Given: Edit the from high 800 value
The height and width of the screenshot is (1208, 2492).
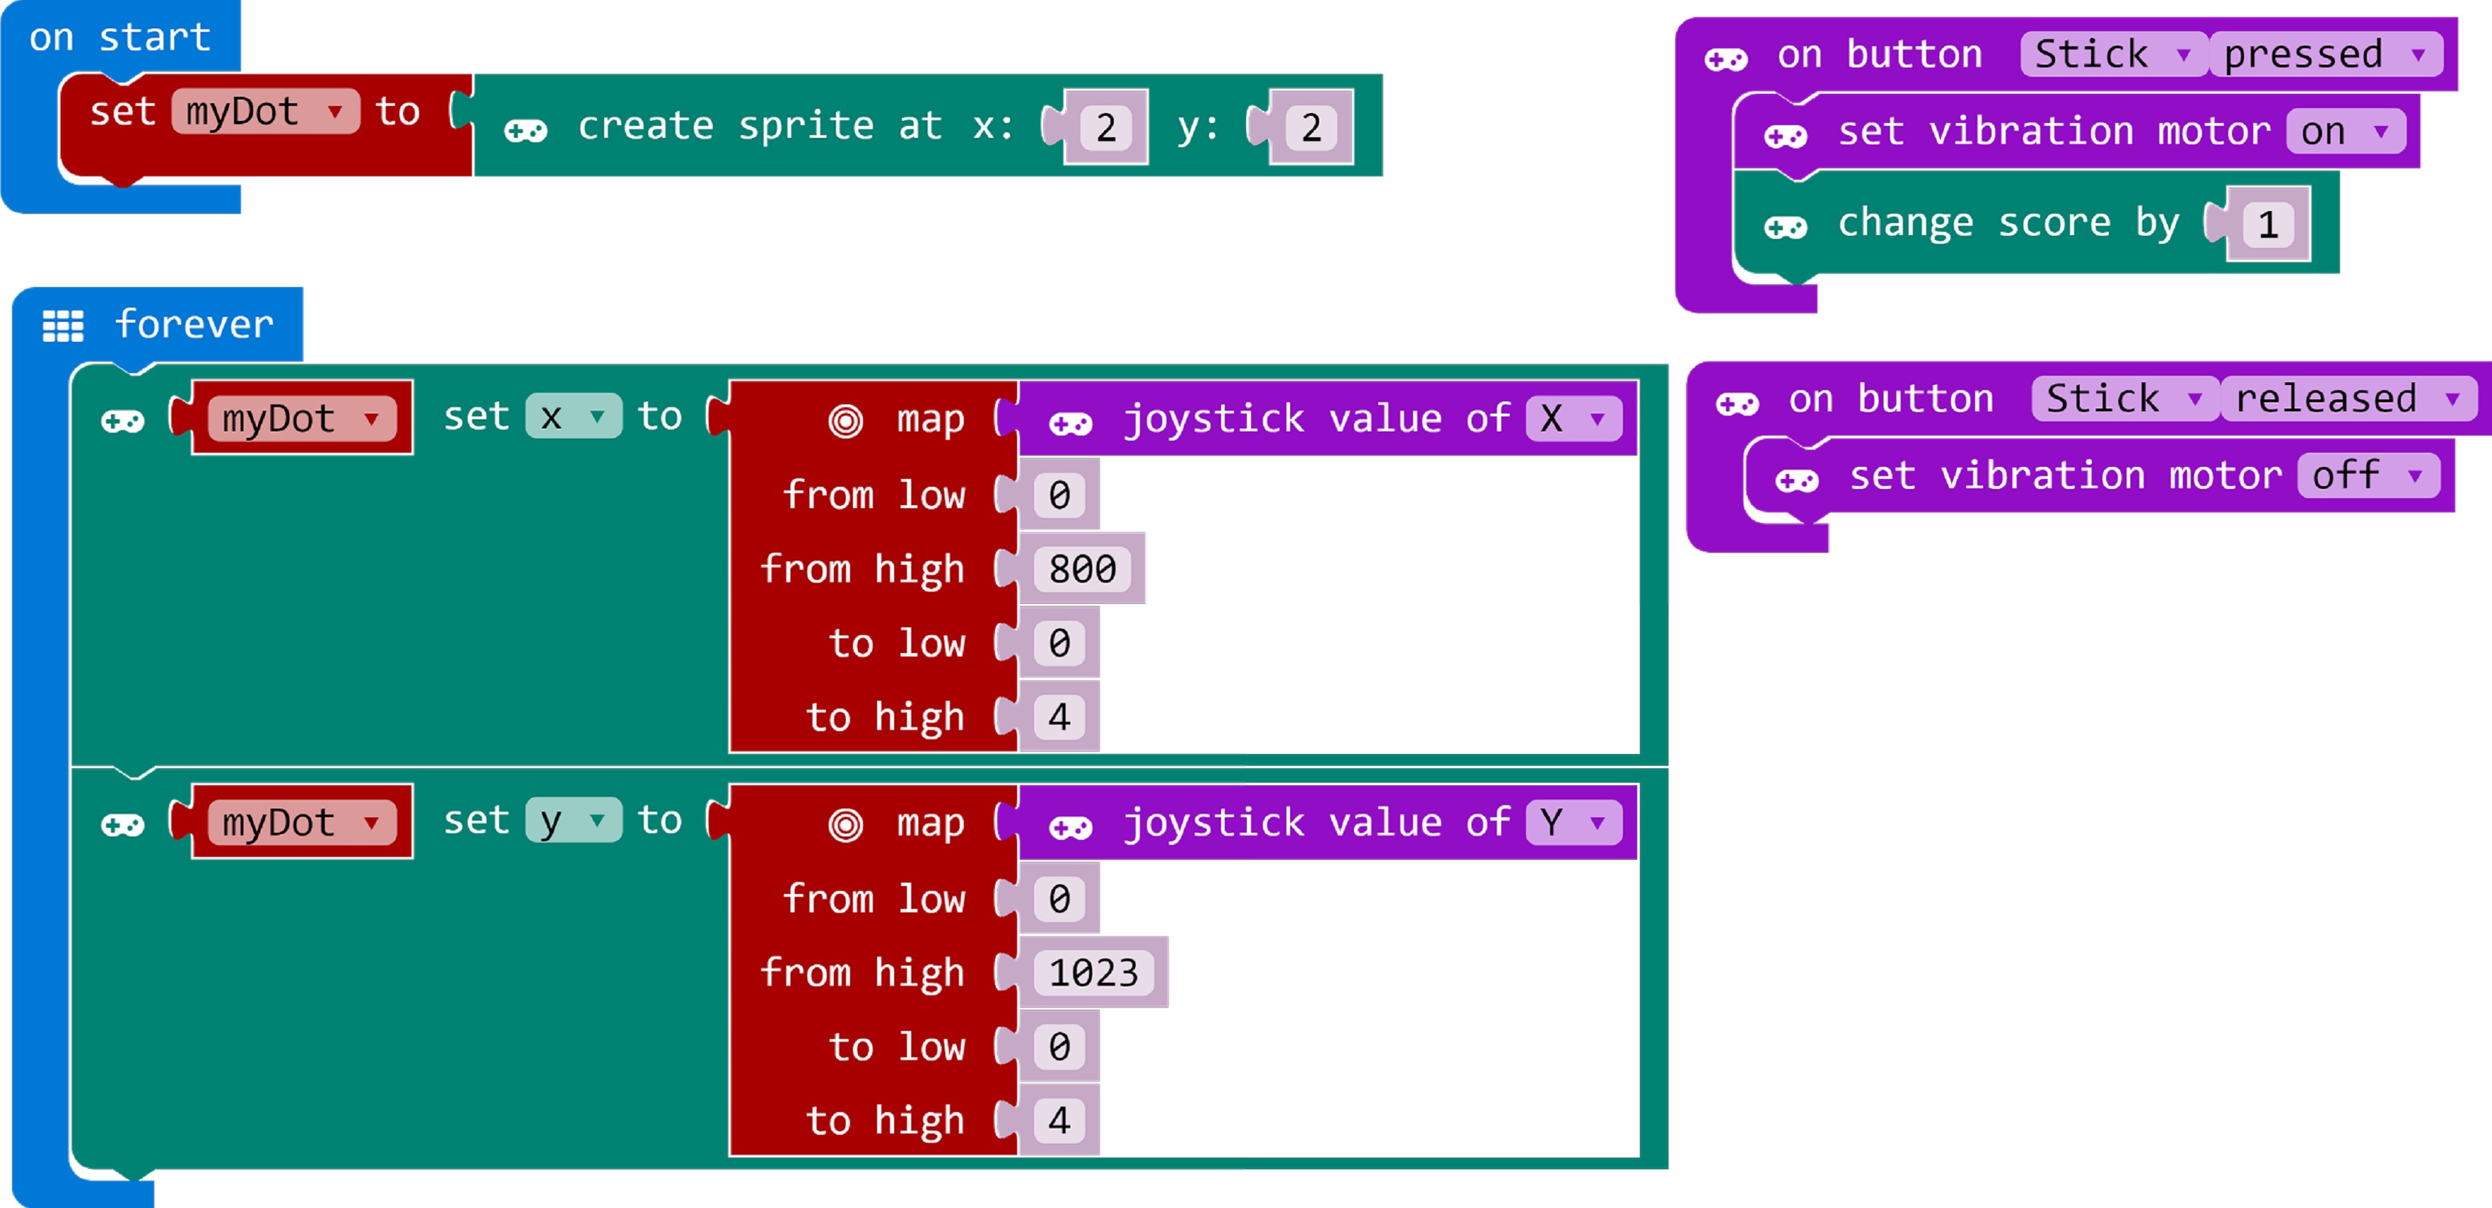Looking at the screenshot, I should (x=1082, y=568).
